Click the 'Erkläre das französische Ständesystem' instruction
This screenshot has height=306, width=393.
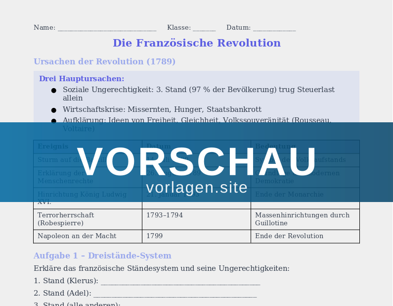[x=162, y=268]
